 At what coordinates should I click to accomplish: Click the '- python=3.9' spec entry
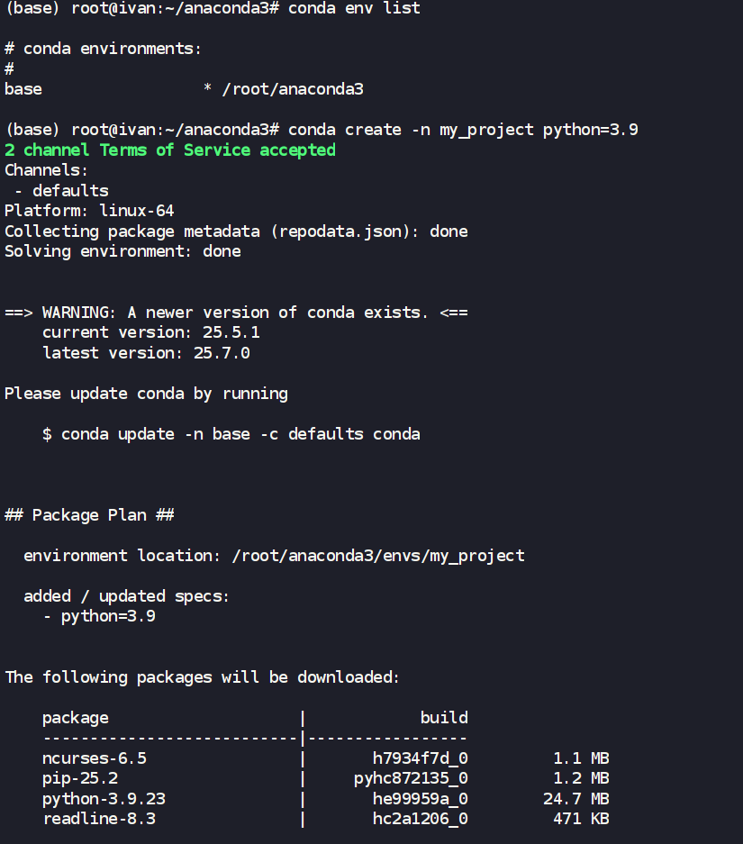point(99,616)
